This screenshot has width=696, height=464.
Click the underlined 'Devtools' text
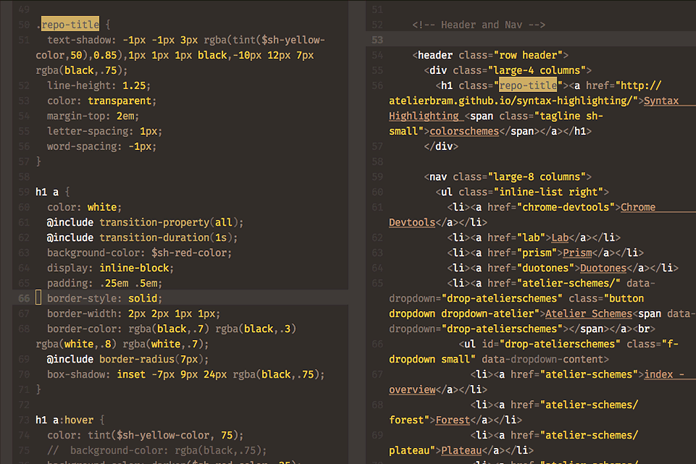click(x=412, y=222)
